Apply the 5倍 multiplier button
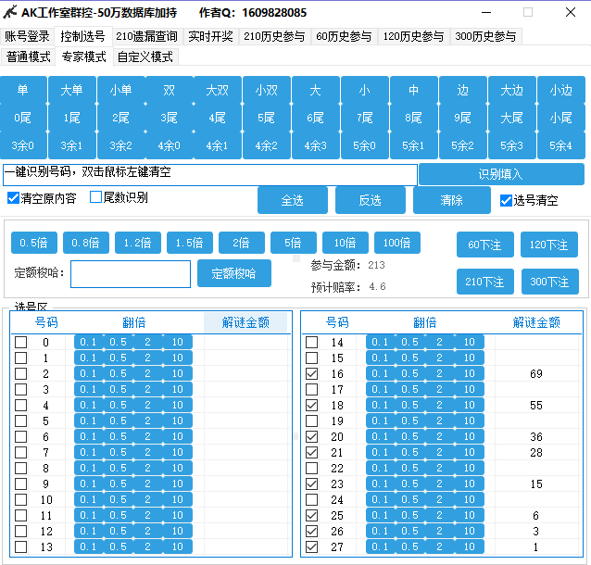The height and width of the screenshot is (565, 591). [293, 243]
